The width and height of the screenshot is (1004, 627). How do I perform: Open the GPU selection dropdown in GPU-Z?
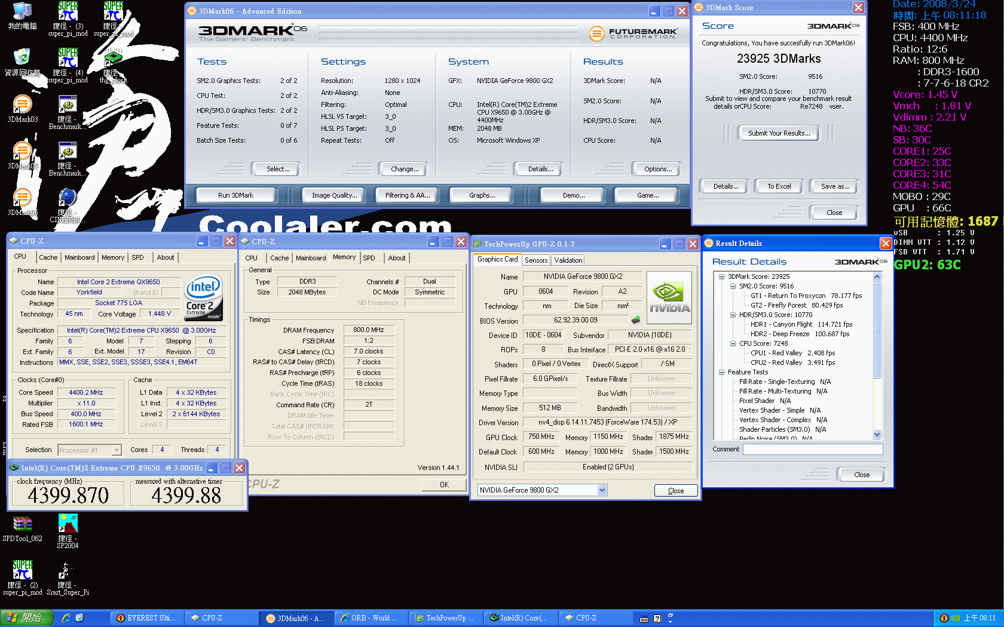(x=602, y=490)
